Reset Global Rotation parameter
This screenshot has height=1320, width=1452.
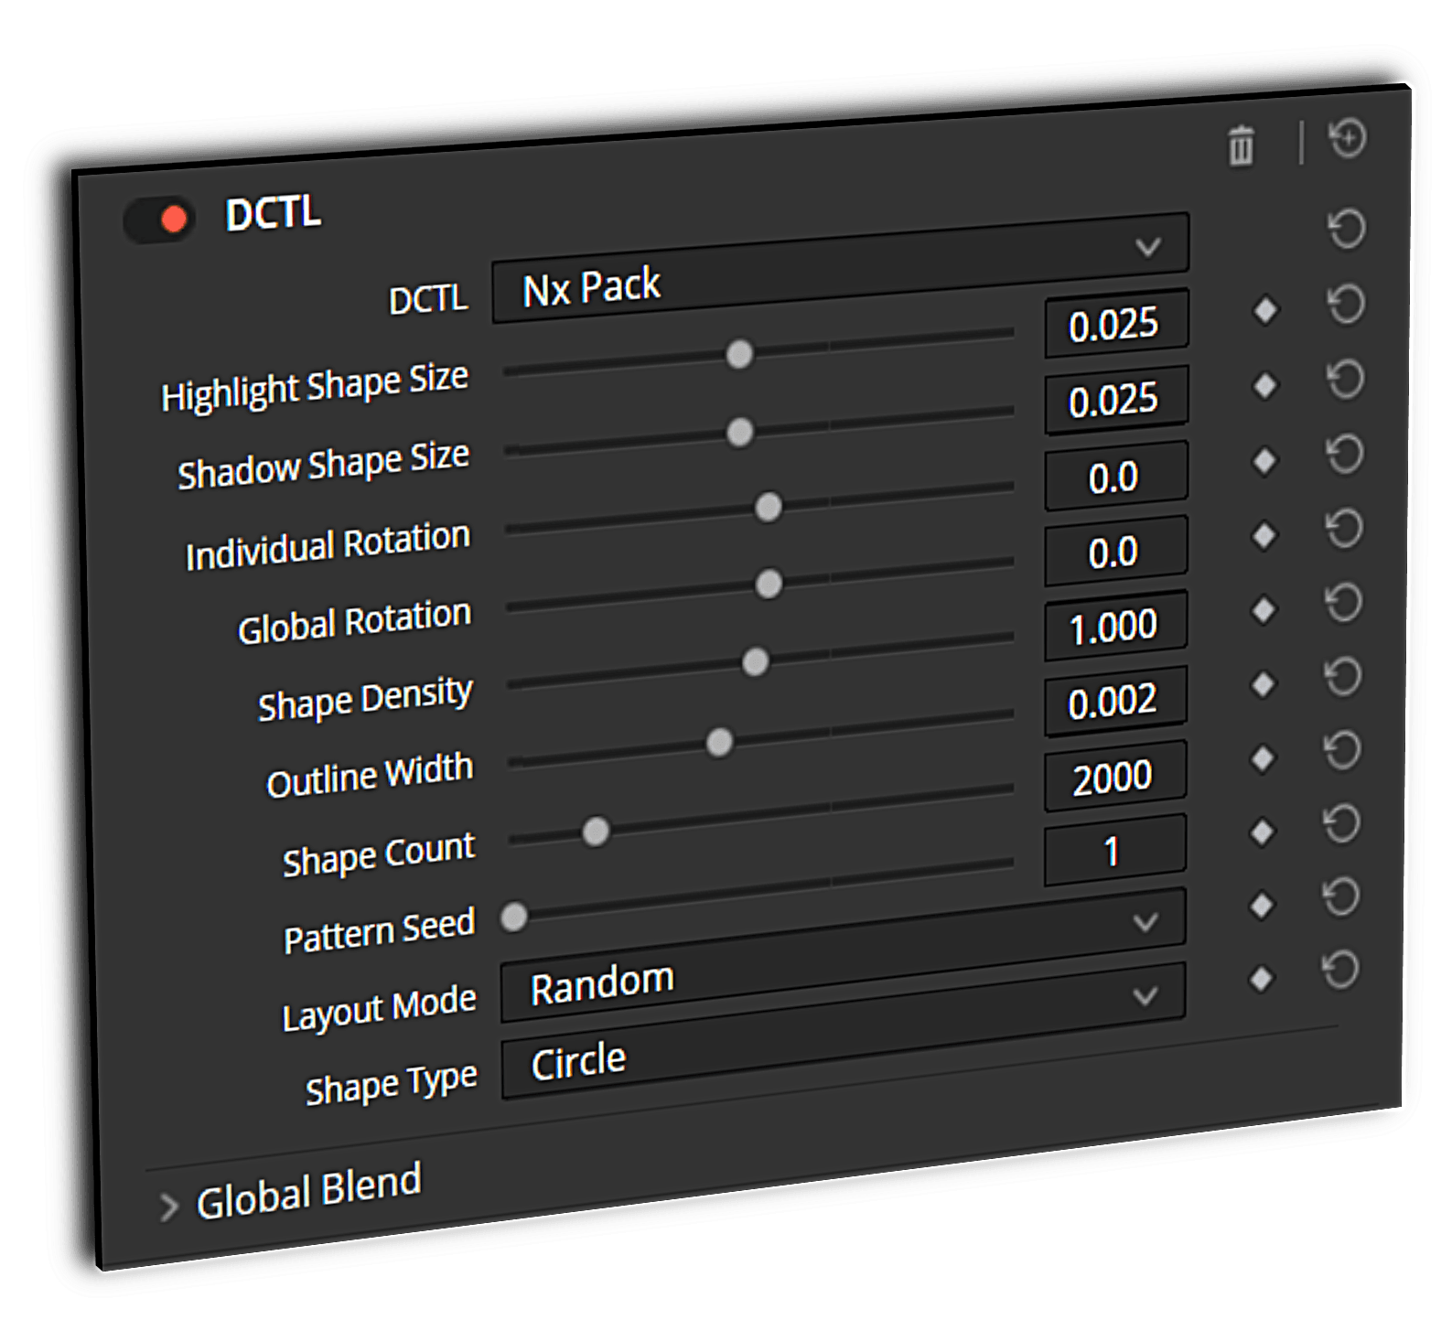(x=1344, y=528)
